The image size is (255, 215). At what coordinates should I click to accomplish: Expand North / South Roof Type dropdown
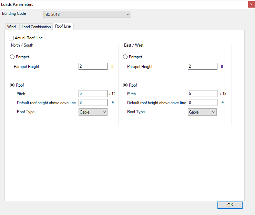[x=93, y=112]
